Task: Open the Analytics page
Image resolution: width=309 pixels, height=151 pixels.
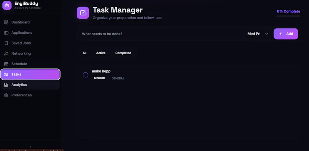Action: click(31, 85)
